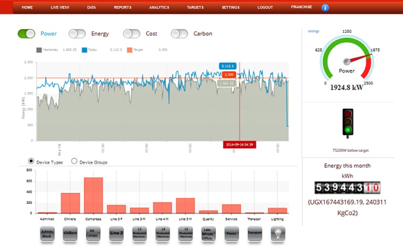Click the Admin Block device icon
The width and height of the screenshot is (403, 252).
click(x=47, y=234)
